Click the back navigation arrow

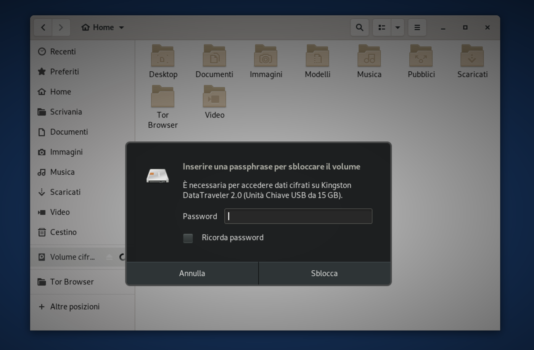pos(43,27)
